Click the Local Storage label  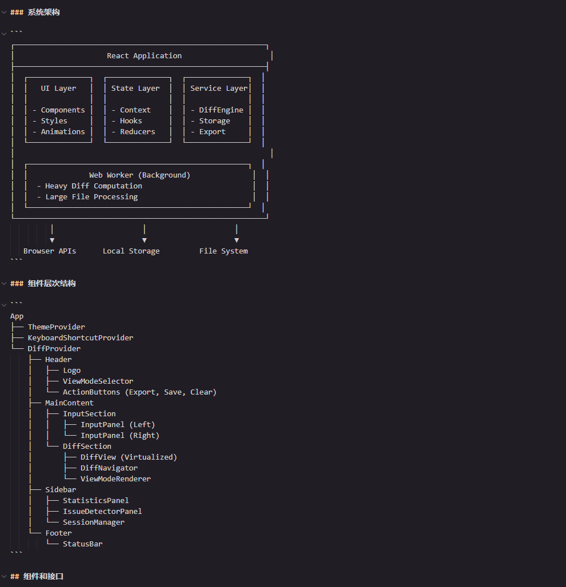pyautogui.click(x=131, y=251)
